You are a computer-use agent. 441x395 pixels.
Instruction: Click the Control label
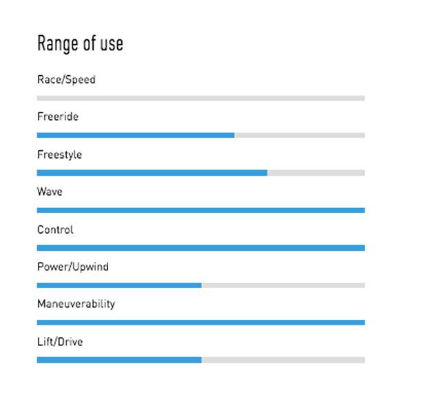click(x=55, y=230)
